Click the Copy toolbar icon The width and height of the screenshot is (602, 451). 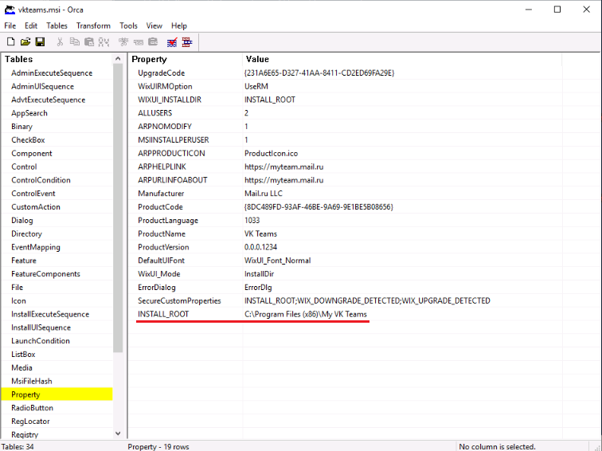(x=74, y=41)
